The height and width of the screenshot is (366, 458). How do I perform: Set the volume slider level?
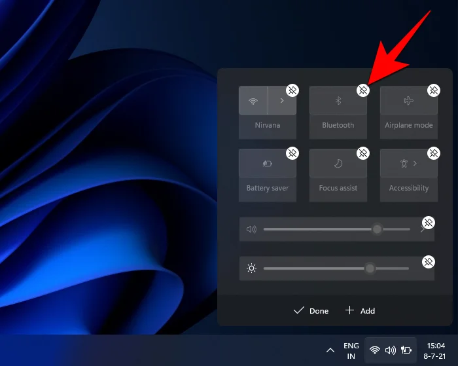(x=337, y=229)
